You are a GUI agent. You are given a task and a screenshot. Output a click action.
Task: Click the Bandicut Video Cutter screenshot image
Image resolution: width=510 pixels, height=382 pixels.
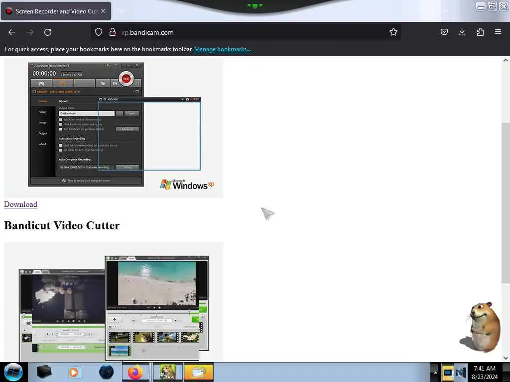coord(114,301)
